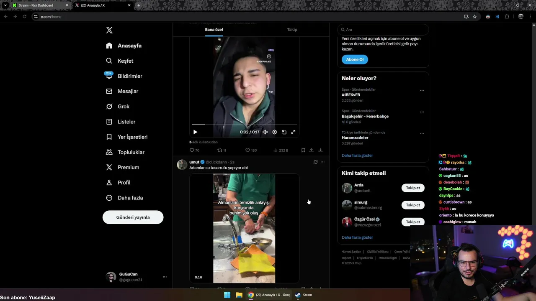
Task: Bookmark the top video post
Action: pyautogui.click(x=303, y=150)
